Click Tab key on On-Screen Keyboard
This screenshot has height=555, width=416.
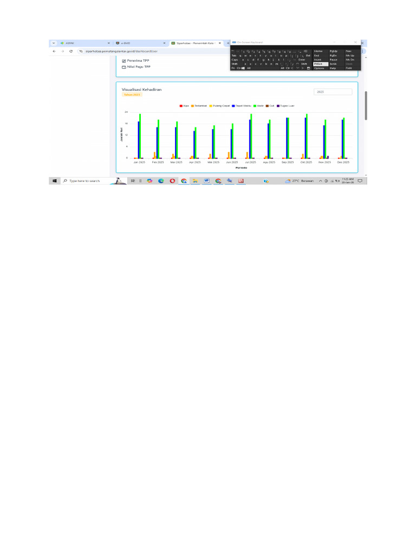pyautogui.click(x=234, y=56)
